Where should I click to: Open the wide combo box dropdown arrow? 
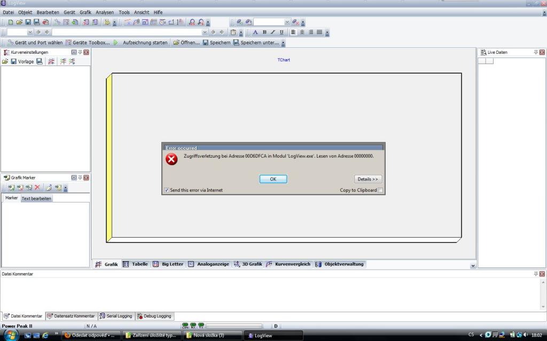pyautogui.click(x=205, y=33)
